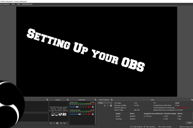Undock the Scene Transitions panel
This screenshot has width=193, height=128.
[112, 100]
